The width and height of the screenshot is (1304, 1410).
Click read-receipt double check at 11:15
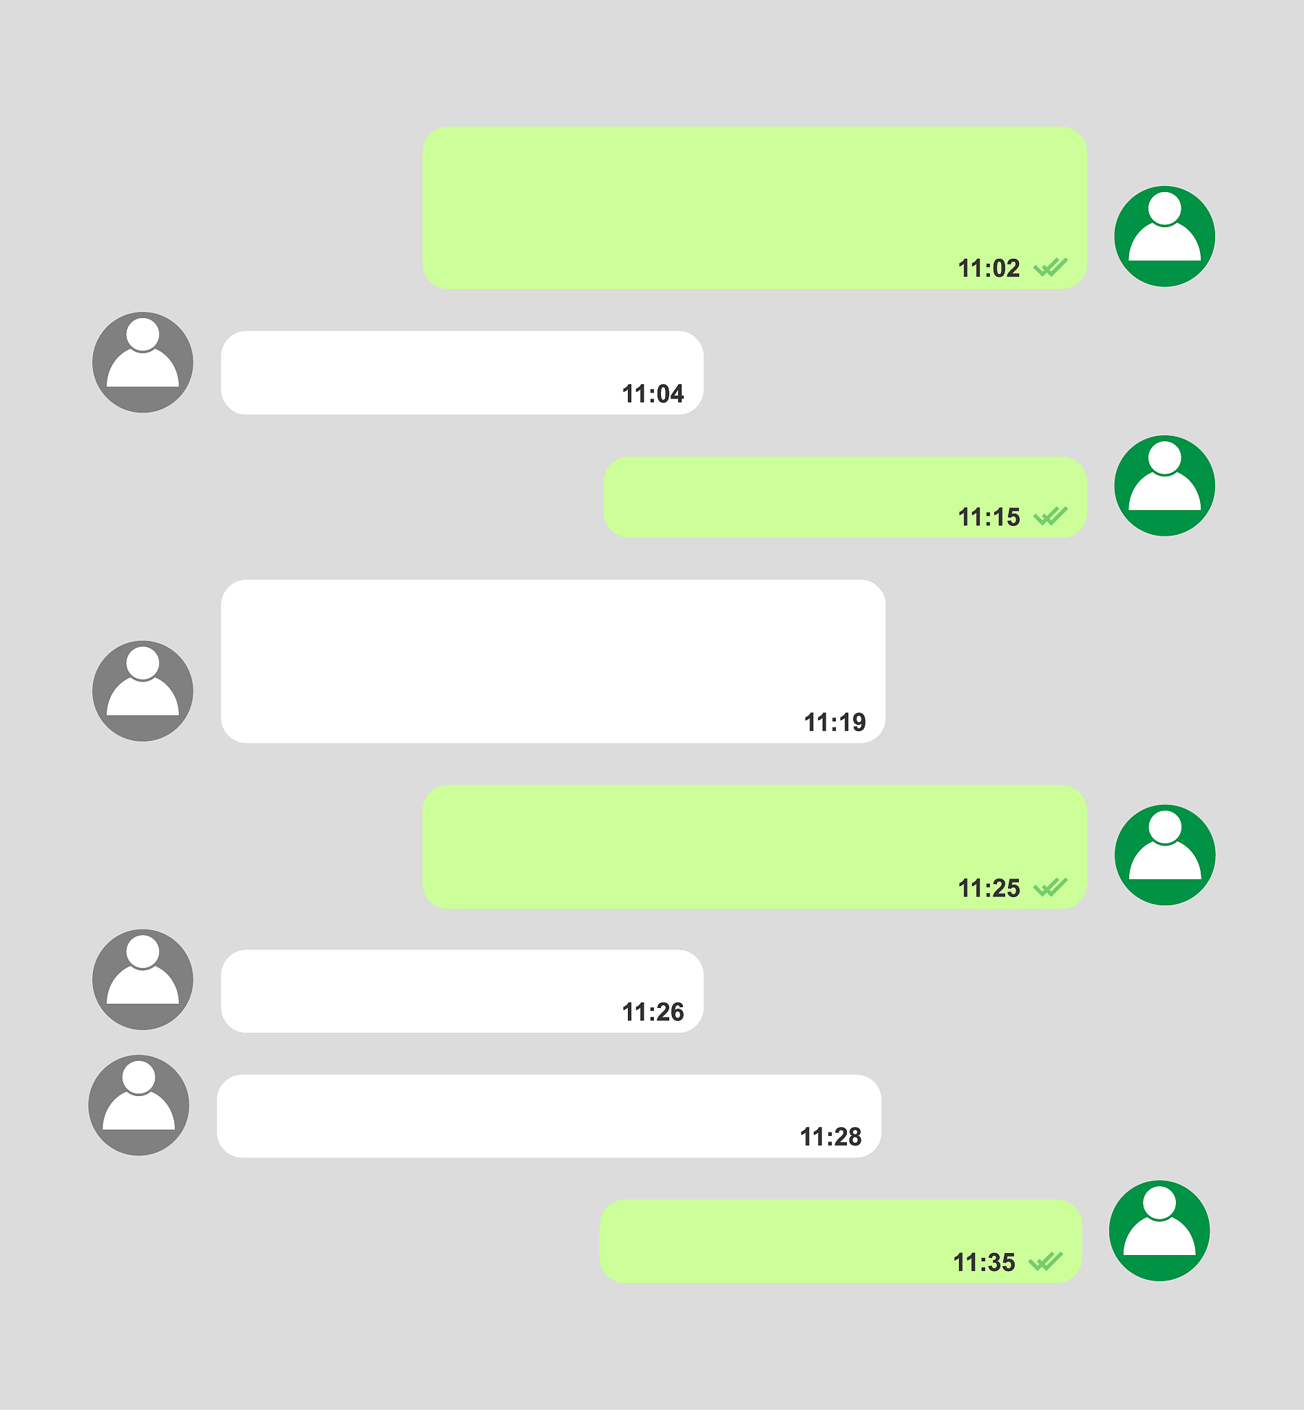1051,516
